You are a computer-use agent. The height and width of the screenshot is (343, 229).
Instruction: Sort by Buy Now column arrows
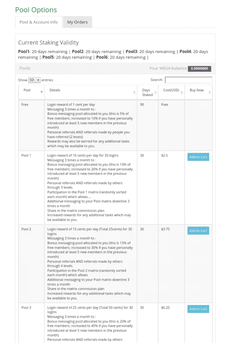click(210, 92)
